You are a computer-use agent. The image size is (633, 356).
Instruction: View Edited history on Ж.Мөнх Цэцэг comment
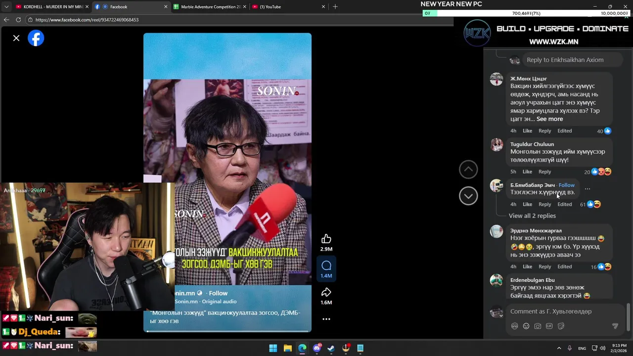point(564,131)
